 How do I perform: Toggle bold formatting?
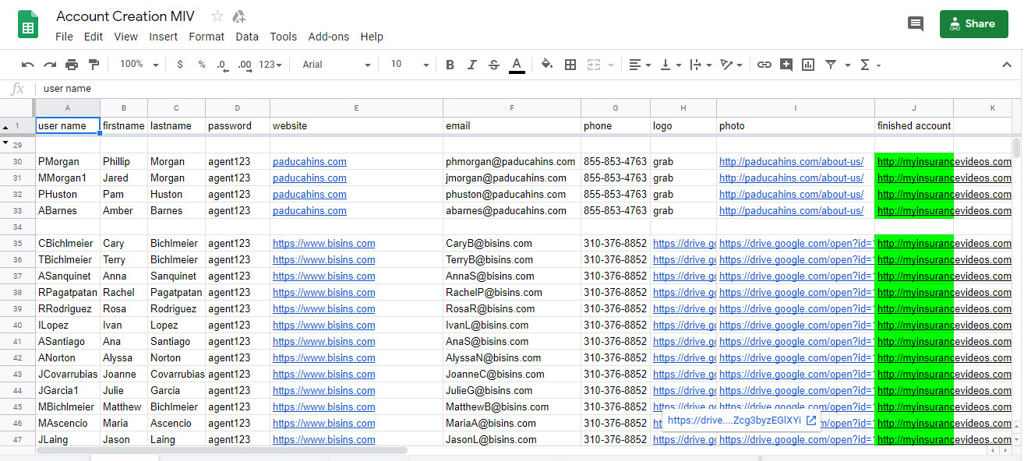[x=450, y=65]
